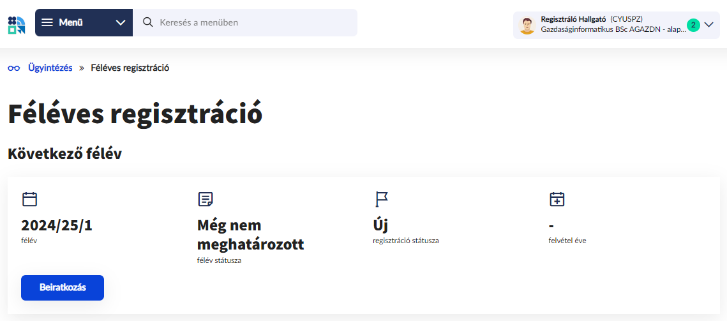Open the green notification badge showing 2
The height and width of the screenshot is (321, 727).
pos(693,25)
